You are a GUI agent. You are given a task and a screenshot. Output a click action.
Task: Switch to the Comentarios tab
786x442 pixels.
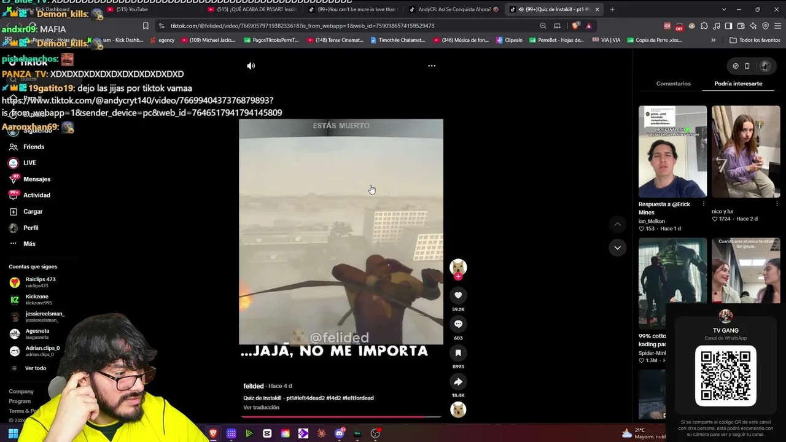[x=674, y=83]
